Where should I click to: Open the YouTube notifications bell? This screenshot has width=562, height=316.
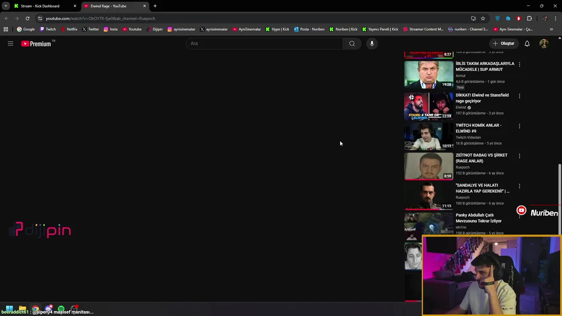click(527, 43)
